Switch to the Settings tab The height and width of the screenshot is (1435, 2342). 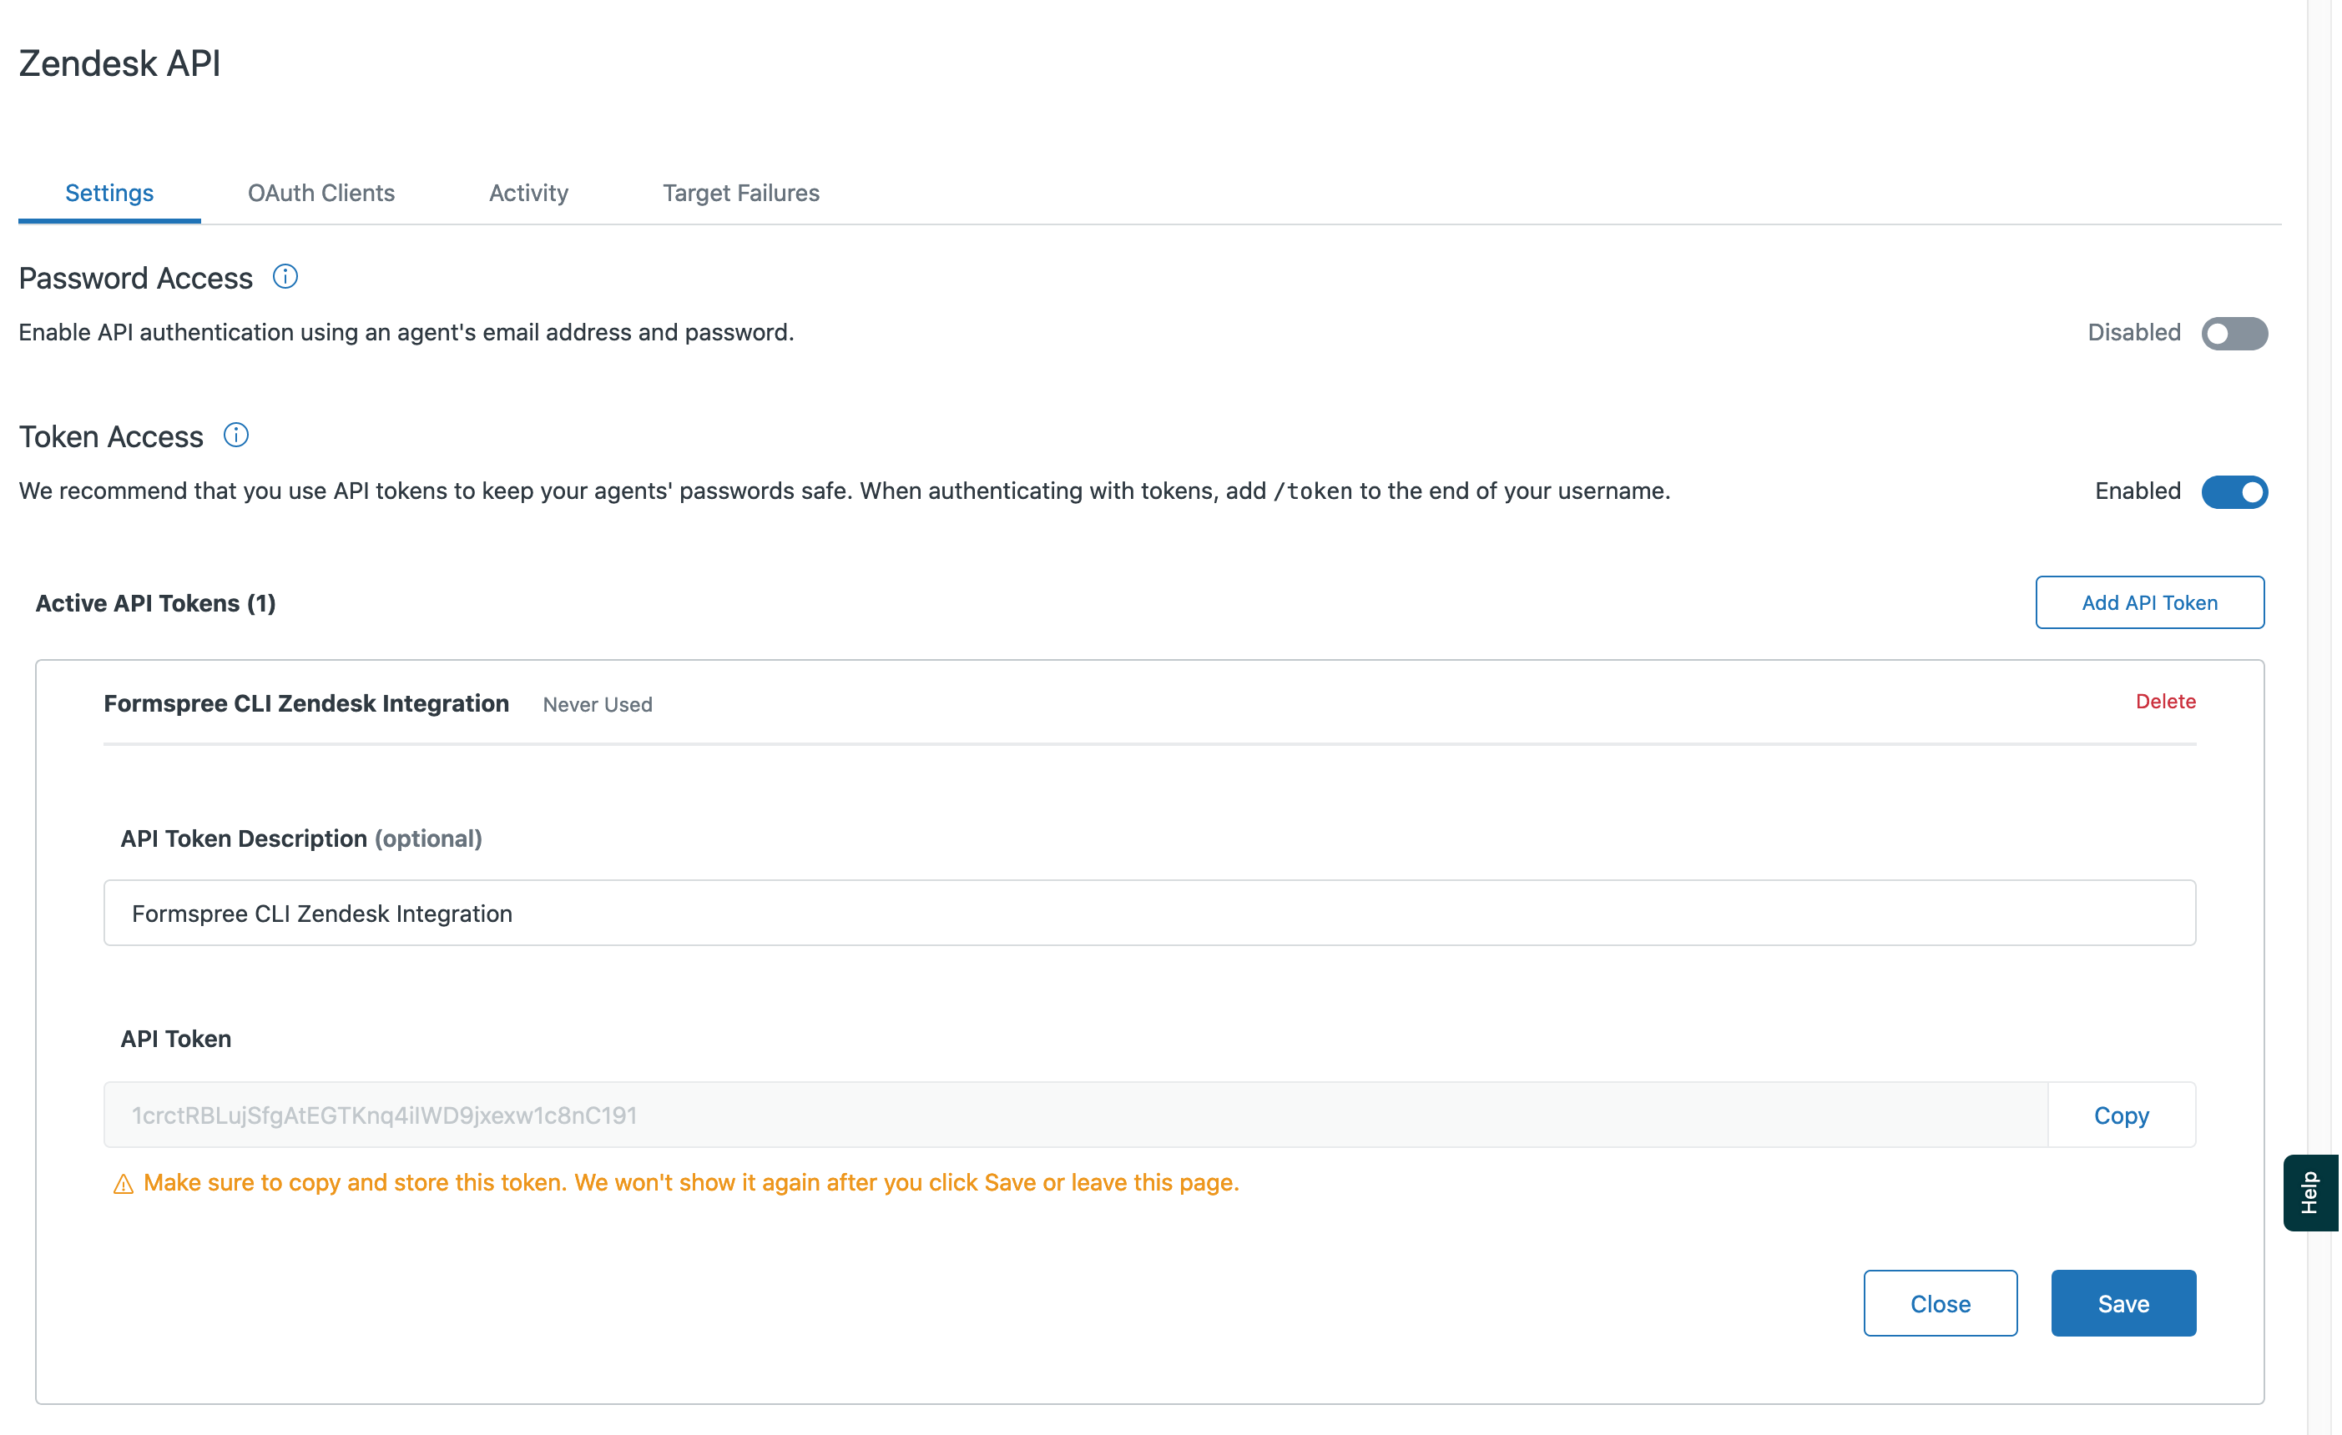[109, 193]
